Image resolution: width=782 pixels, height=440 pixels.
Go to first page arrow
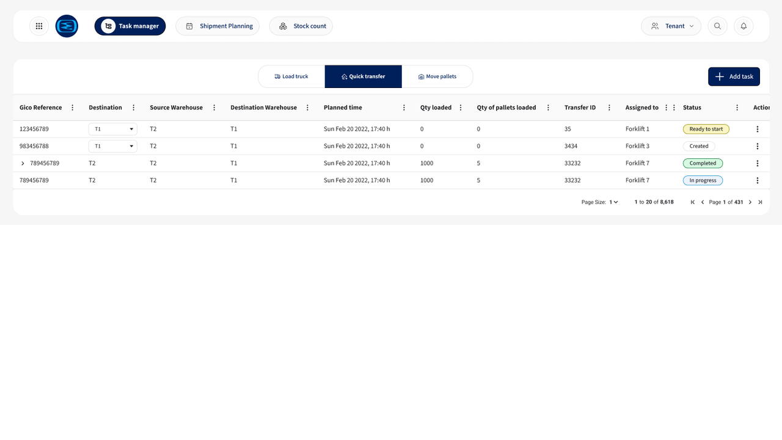693,202
